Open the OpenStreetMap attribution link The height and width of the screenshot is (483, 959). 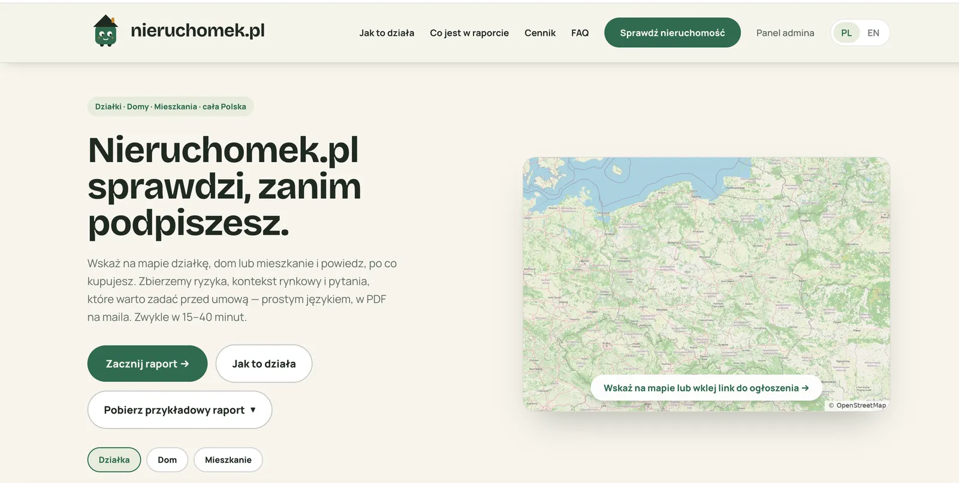click(x=857, y=405)
